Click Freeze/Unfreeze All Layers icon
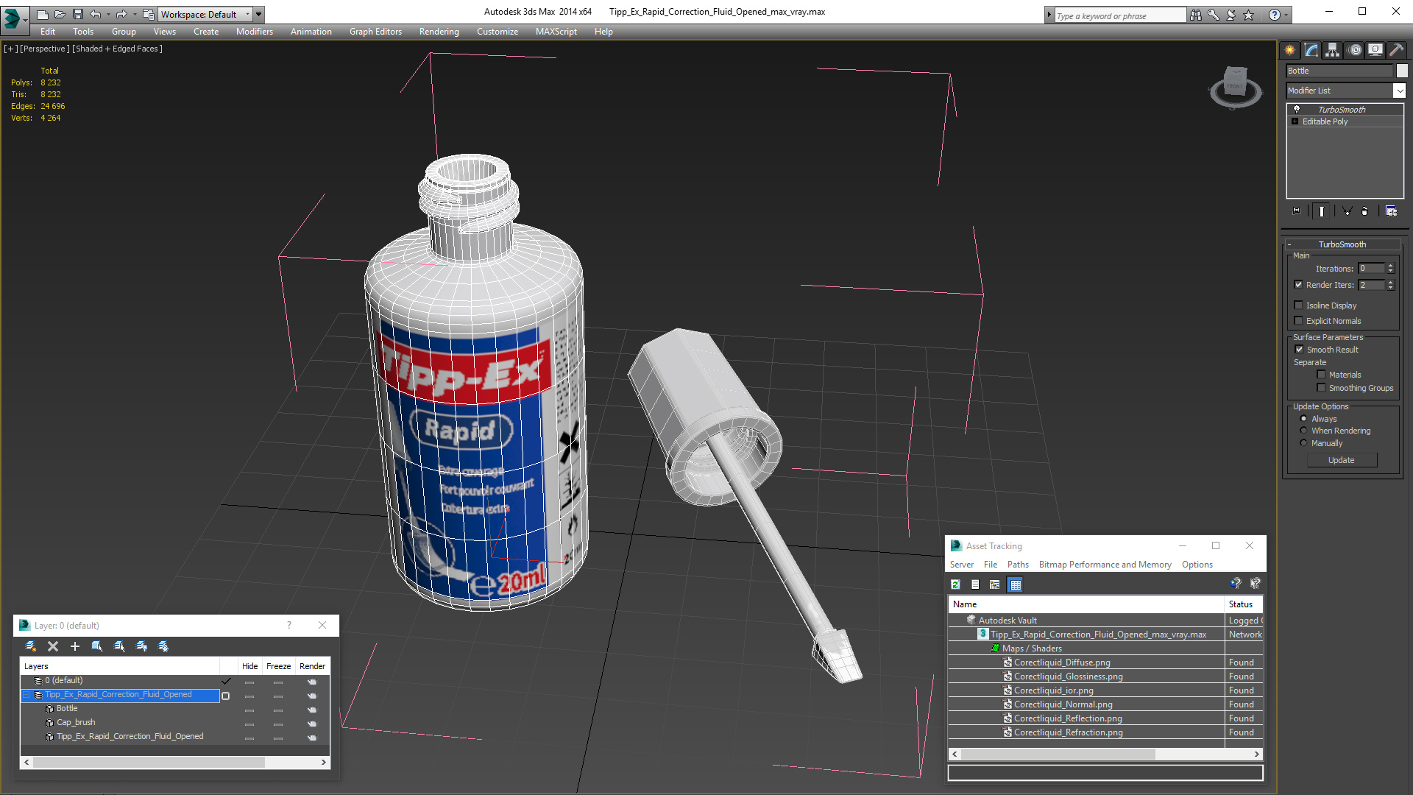Screen dimensions: 1413x795 coord(163,646)
